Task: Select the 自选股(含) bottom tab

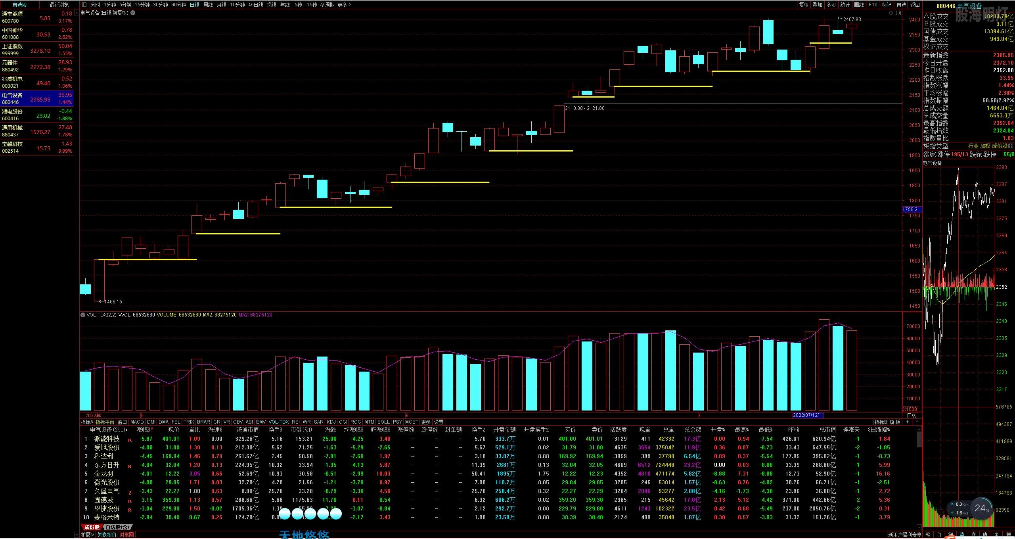Action: click(x=117, y=527)
